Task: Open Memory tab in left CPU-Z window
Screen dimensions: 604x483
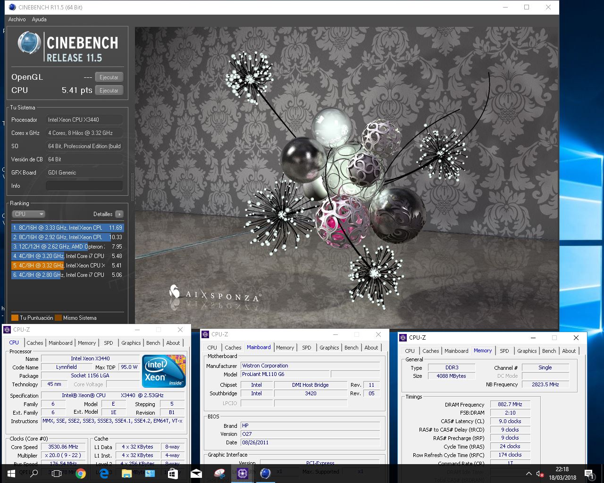Action: point(87,343)
